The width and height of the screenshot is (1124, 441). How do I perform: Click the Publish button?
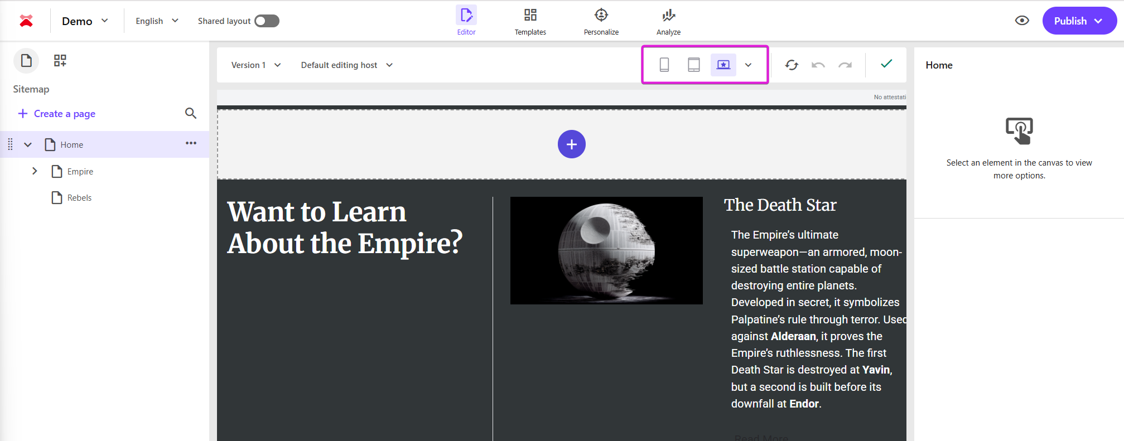coord(1079,21)
